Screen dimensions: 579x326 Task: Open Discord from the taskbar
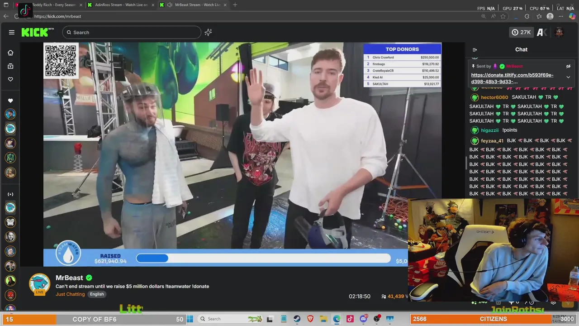(x=363, y=319)
